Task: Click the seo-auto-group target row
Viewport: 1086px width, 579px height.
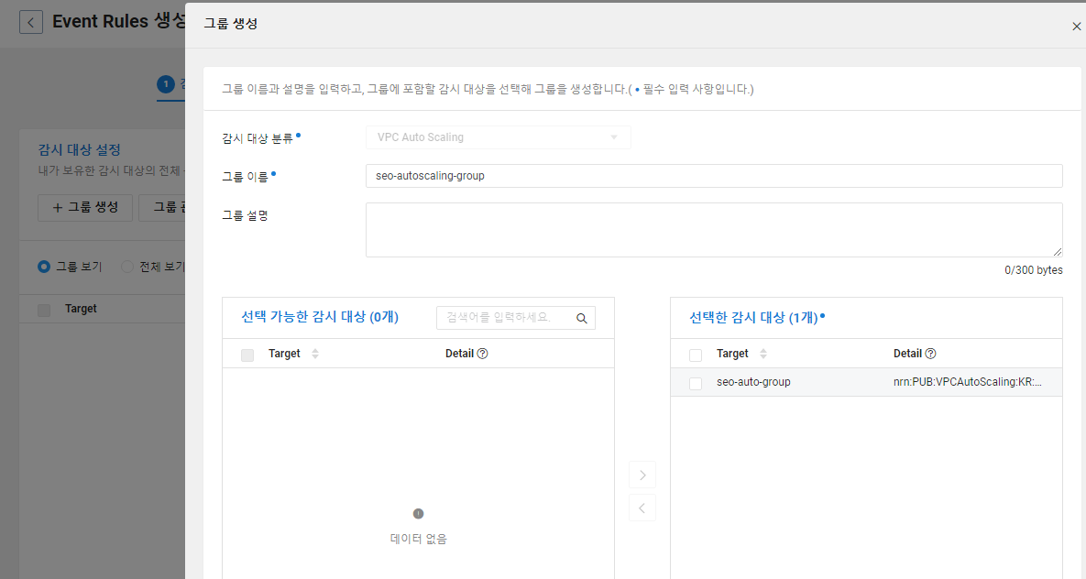Action: 866,382
